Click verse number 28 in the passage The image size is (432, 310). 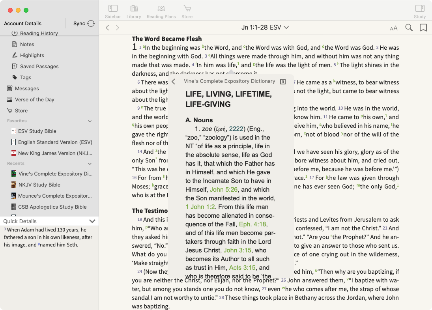(x=221, y=297)
